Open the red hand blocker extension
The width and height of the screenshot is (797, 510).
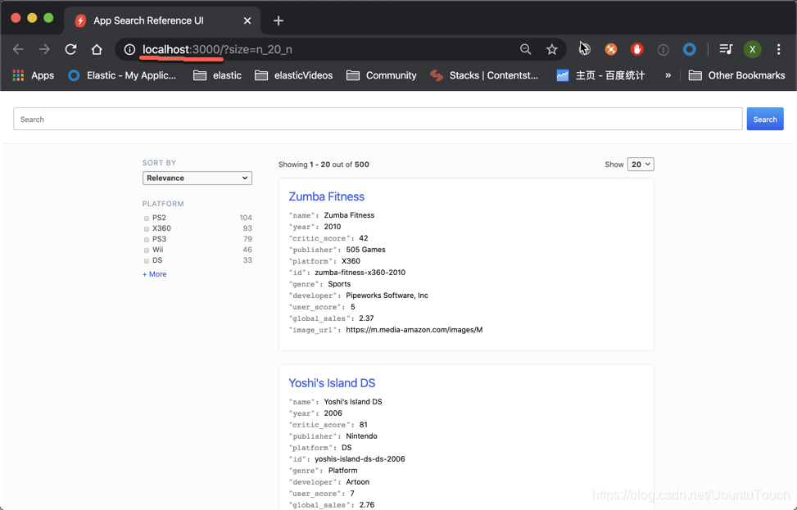(637, 49)
